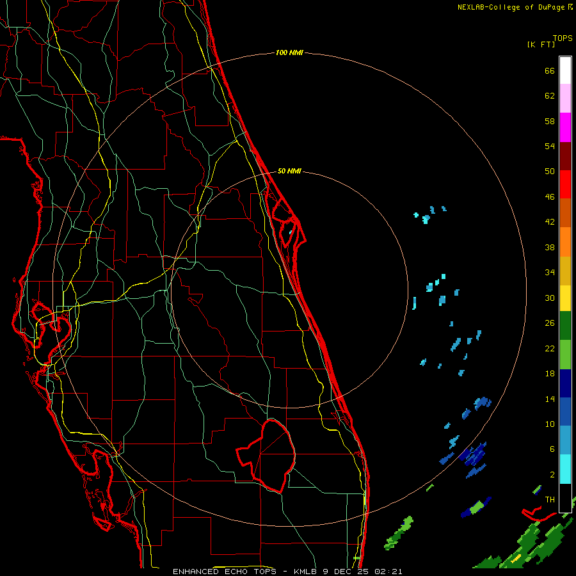The width and height of the screenshot is (576, 576).
Task: Click the light blue legend swatch above cyan
Action: (565, 440)
